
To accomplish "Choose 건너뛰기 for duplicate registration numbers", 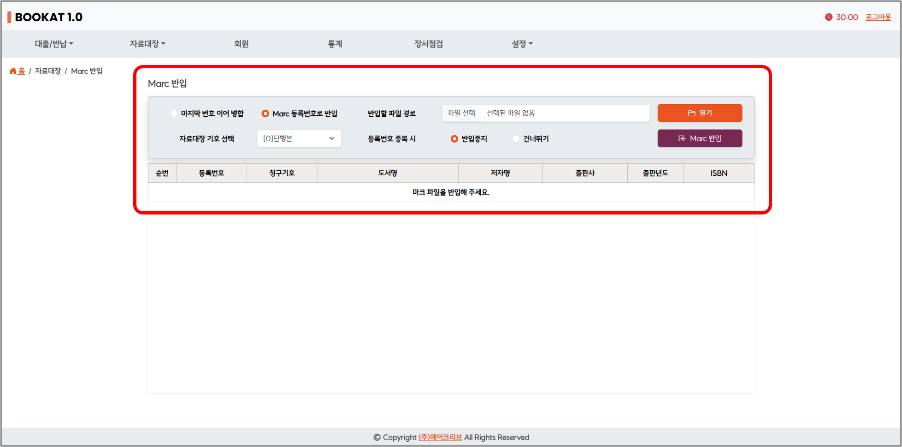I will (x=516, y=139).
